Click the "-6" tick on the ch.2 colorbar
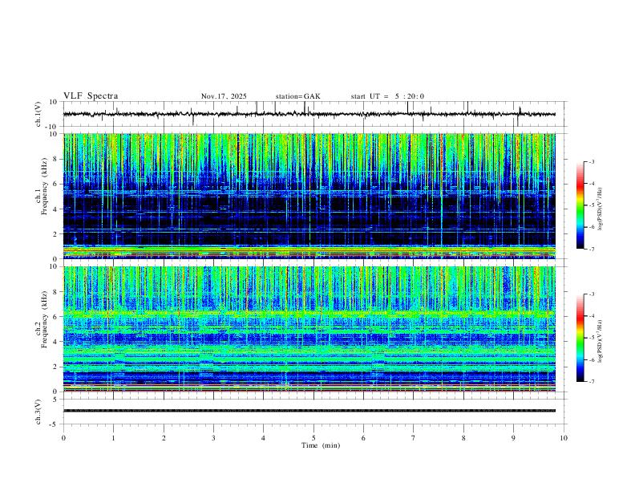The height and width of the screenshot is (491, 635). click(591, 359)
